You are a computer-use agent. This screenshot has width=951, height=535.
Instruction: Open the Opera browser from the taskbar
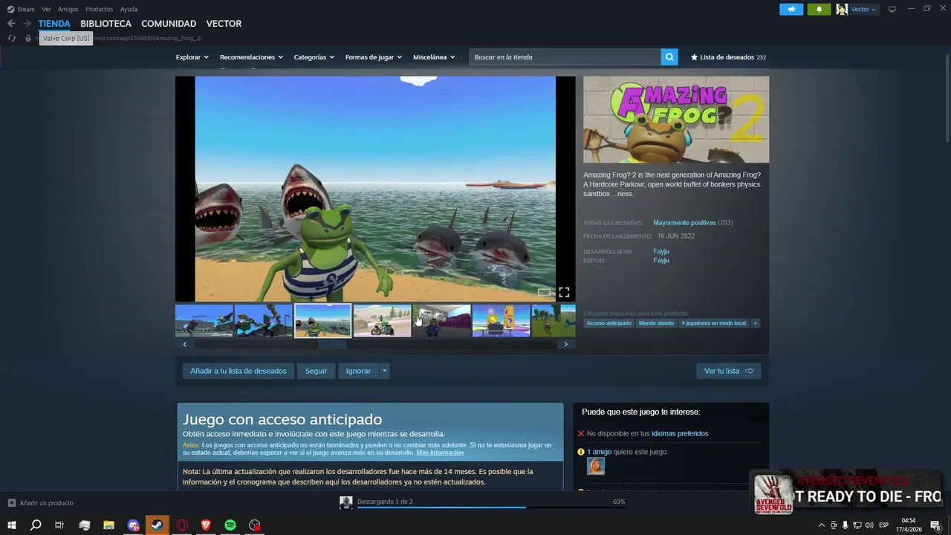tap(181, 525)
